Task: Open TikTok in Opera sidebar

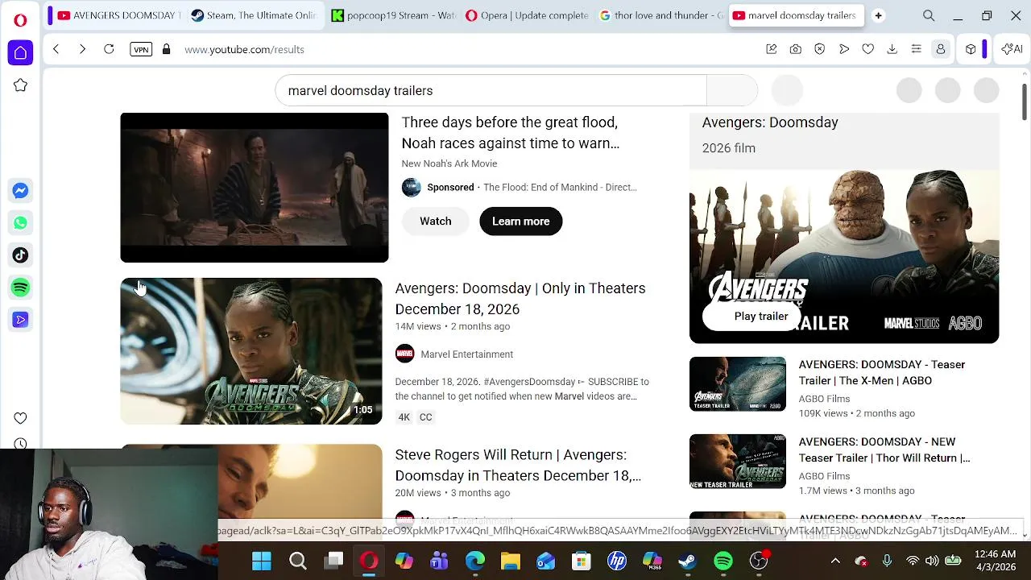Action: point(20,255)
